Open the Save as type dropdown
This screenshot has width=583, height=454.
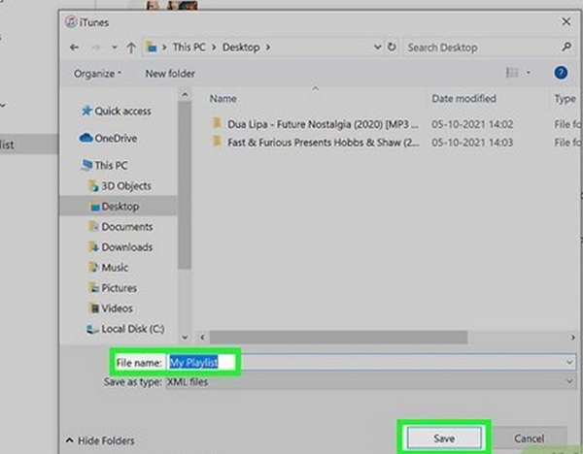(x=371, y=381)
